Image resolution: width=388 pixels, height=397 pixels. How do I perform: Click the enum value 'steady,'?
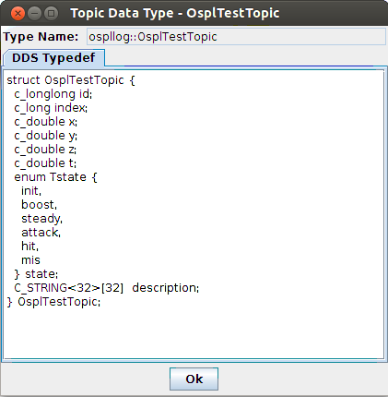[x=41, y=219]
